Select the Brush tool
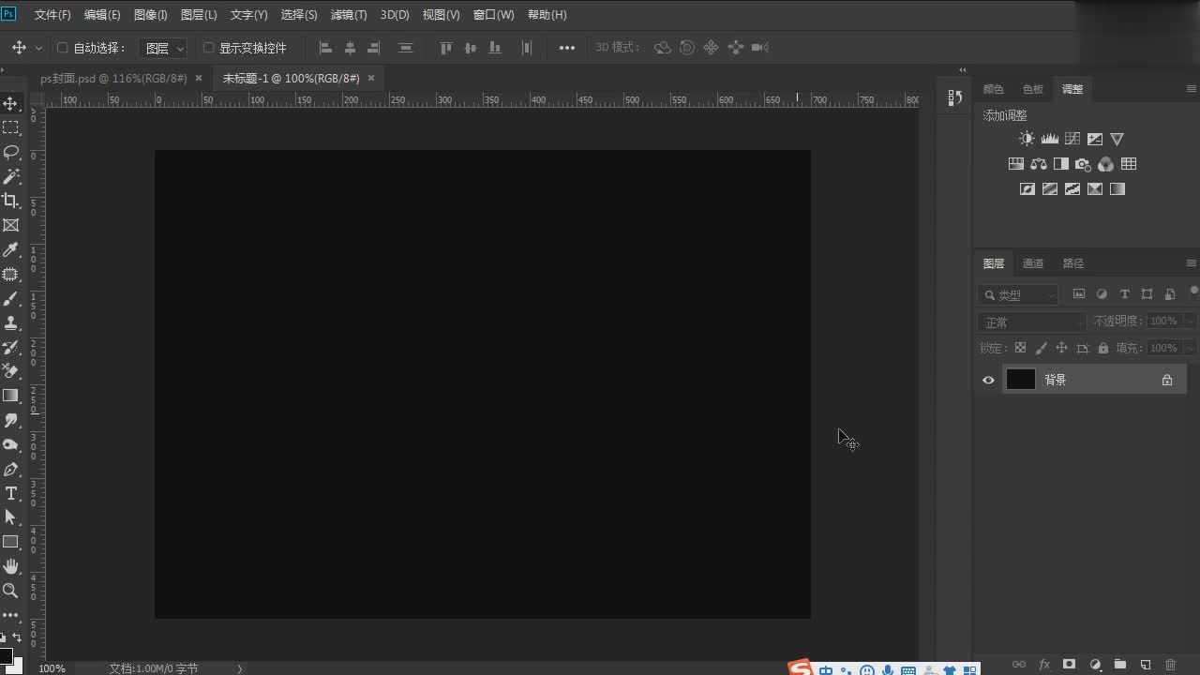Screen dimensions: 1200x675 click(11, 298)
